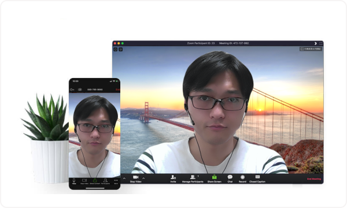Click Stop Video in desktop toolbar
Image resolution: width=347 pixels, height=208 pixels.
coord(136,179)
